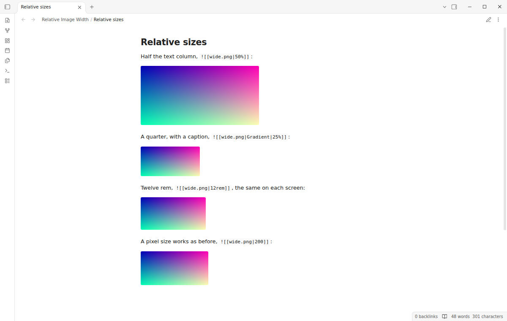Click the vertical scrollbar

click(x=505, y=129)
